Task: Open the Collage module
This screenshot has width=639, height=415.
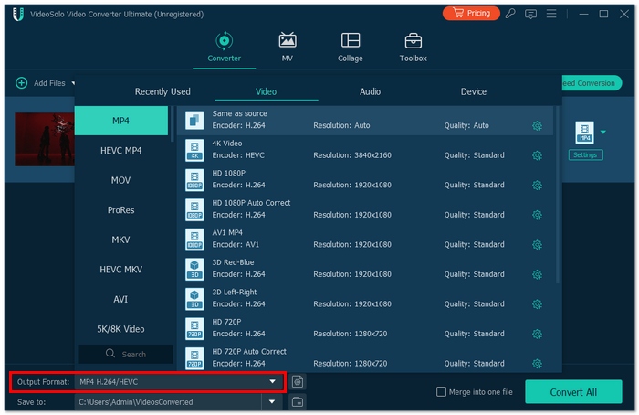Action: tap(350, 48)
